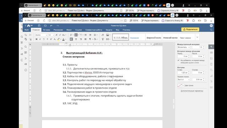Open the search icon in left sidebar
Viewport: 227px width, 128px height.
pyautogui.click(x=26, y=47)
